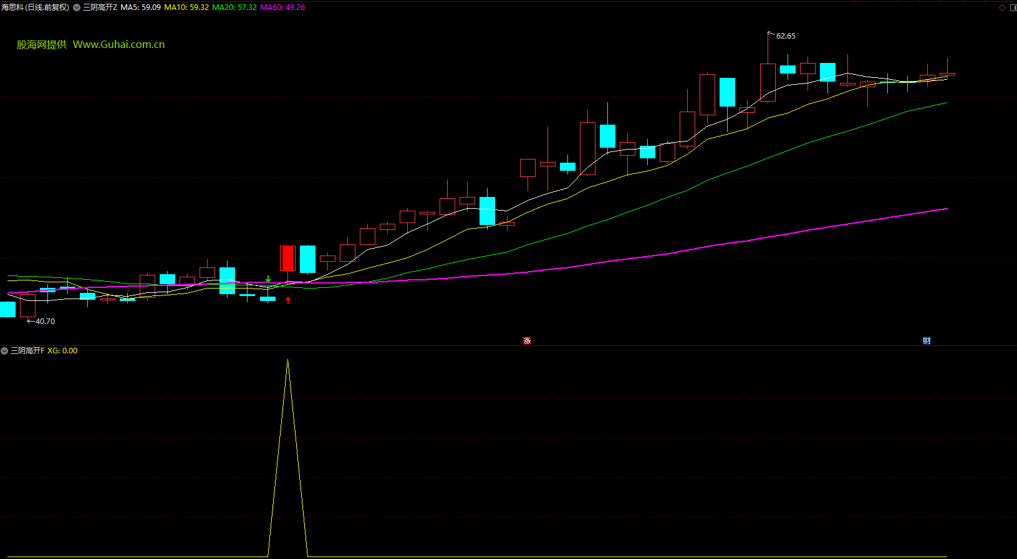1017x559 pixels.
Task: Open the dropdown arrow before 三阴高开F
Action: (x=4, y=351)
